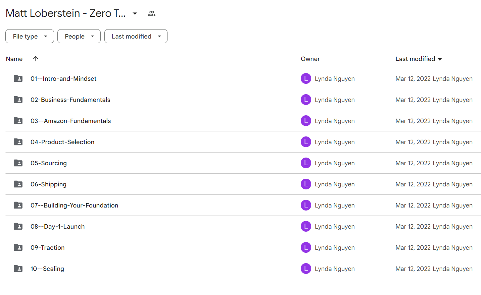Screen dimensions: 481x295
Task: Click folder icon for 04-Product-Selection
Action: (x=18, y=142)
